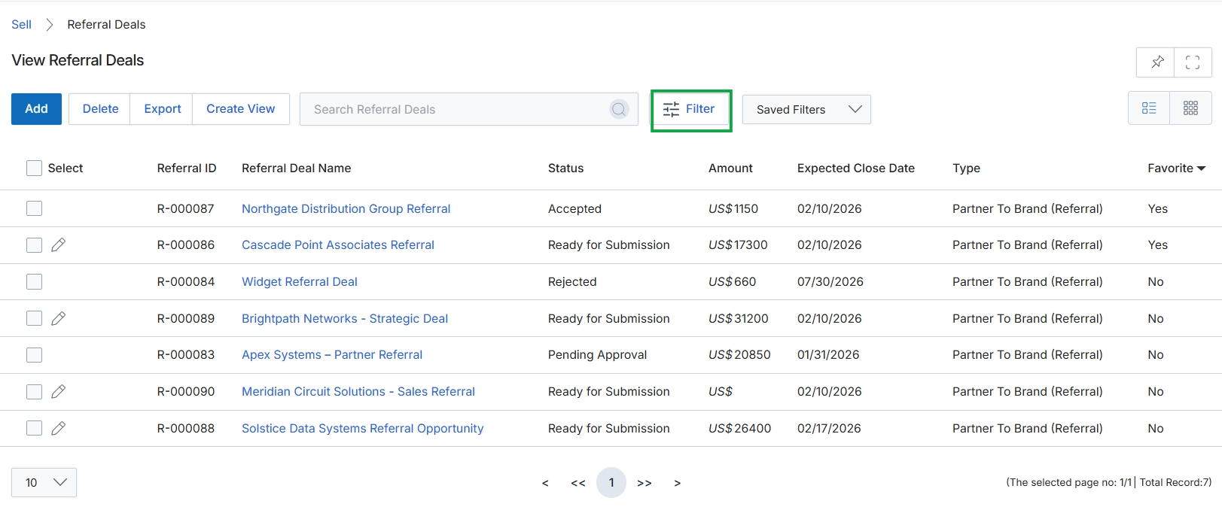The image size is (1222, 516).
Task: Jump to last page double arrow
Action: point(645,483)
